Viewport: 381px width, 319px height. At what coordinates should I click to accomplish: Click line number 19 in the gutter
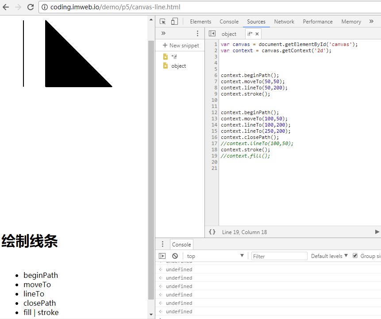[x=214, y=155]
